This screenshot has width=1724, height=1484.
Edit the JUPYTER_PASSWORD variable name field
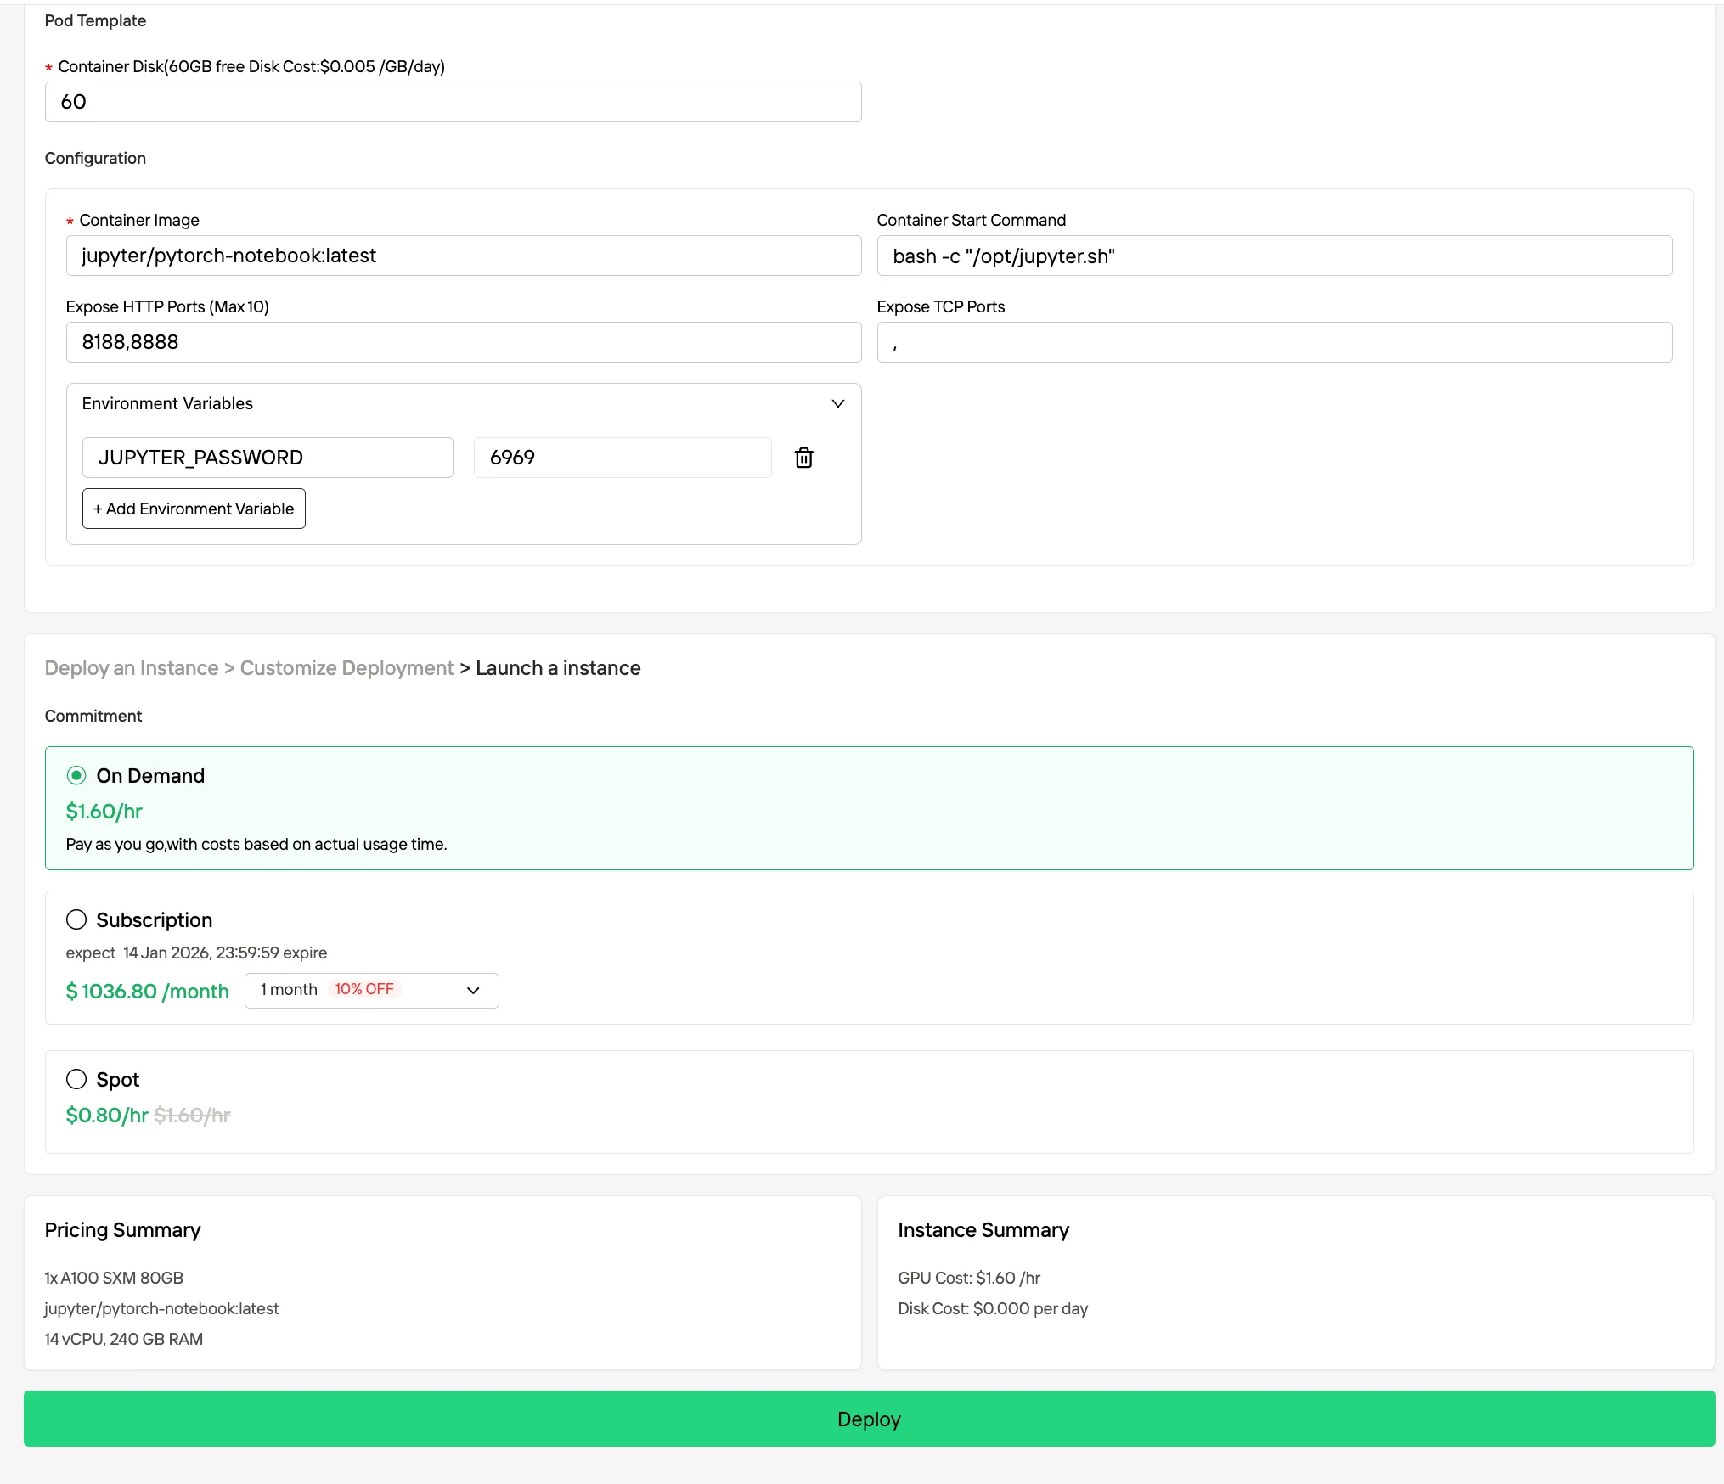coord(268,458)
